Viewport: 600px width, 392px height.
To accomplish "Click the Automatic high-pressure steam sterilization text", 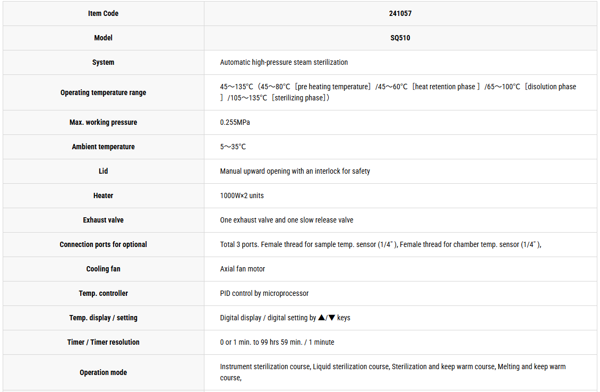I will pyautogui.click(x=284, y=62).
